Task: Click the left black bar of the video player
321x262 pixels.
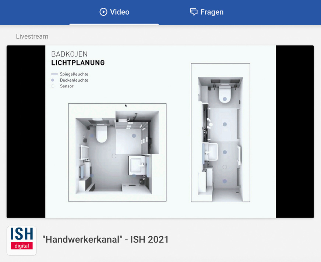Action: (26, 132)
